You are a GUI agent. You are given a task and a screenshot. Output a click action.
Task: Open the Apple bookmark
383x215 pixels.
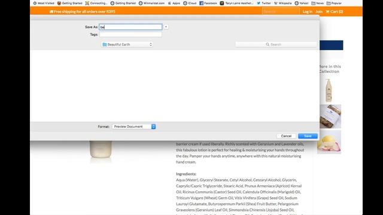pyautogui.click(x=174, y=3)
